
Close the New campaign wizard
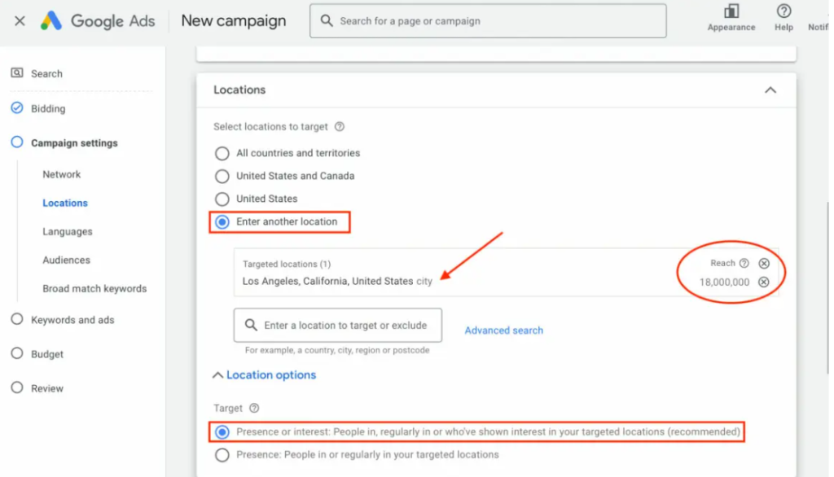20,20
